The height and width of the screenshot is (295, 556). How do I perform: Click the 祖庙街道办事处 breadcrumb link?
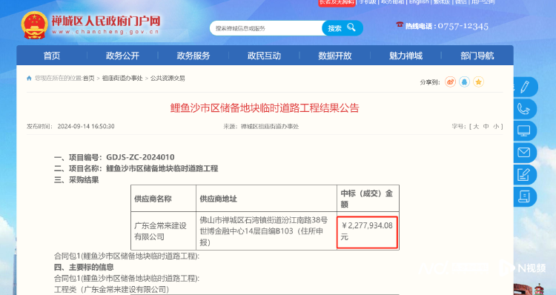click(x=122, y=79)
